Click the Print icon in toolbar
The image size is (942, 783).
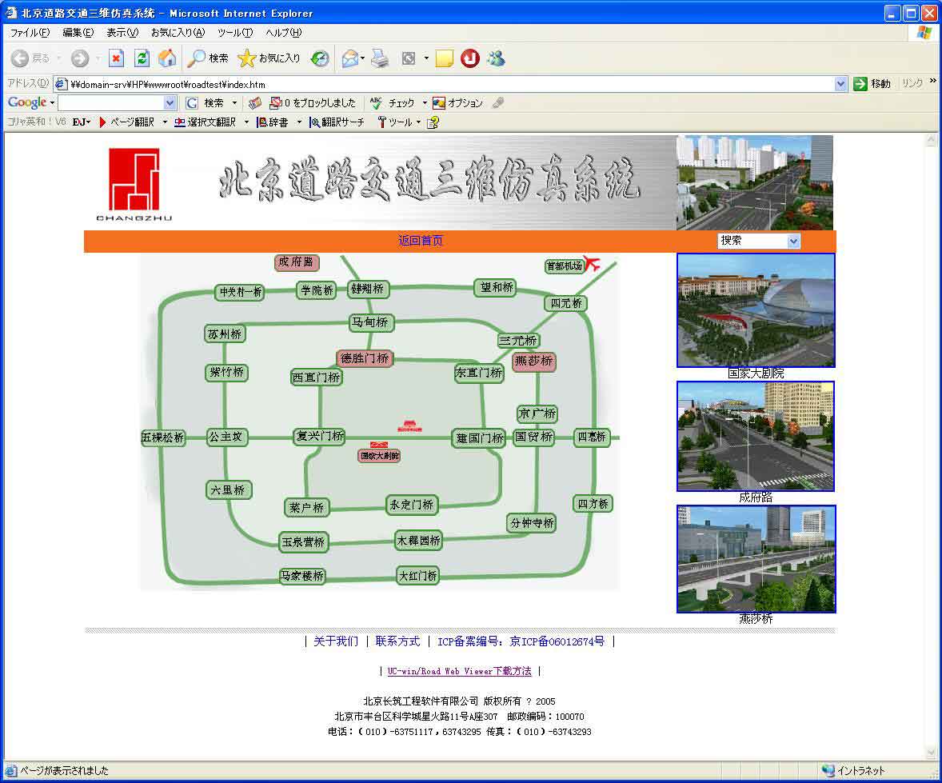[380, 58]
